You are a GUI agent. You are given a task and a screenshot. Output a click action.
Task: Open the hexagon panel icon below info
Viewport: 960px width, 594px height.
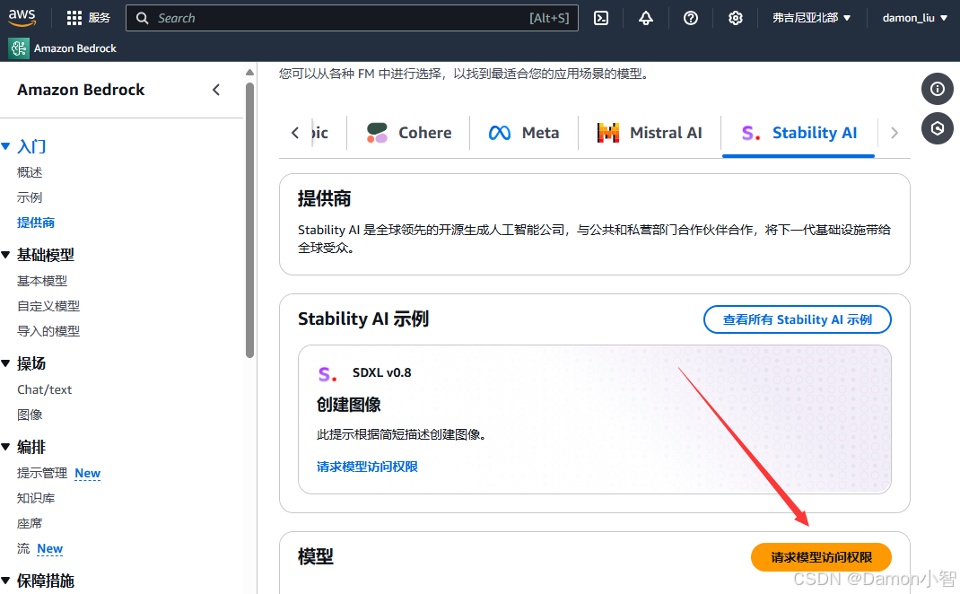(x=938, y=128)
